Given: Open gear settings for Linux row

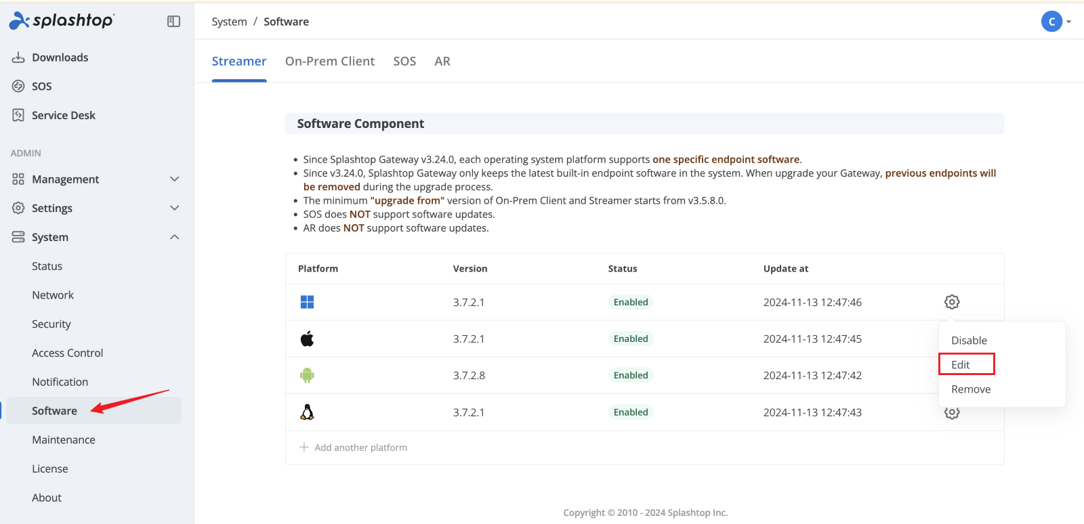Looking at the screenshot, I should (952, 413).
